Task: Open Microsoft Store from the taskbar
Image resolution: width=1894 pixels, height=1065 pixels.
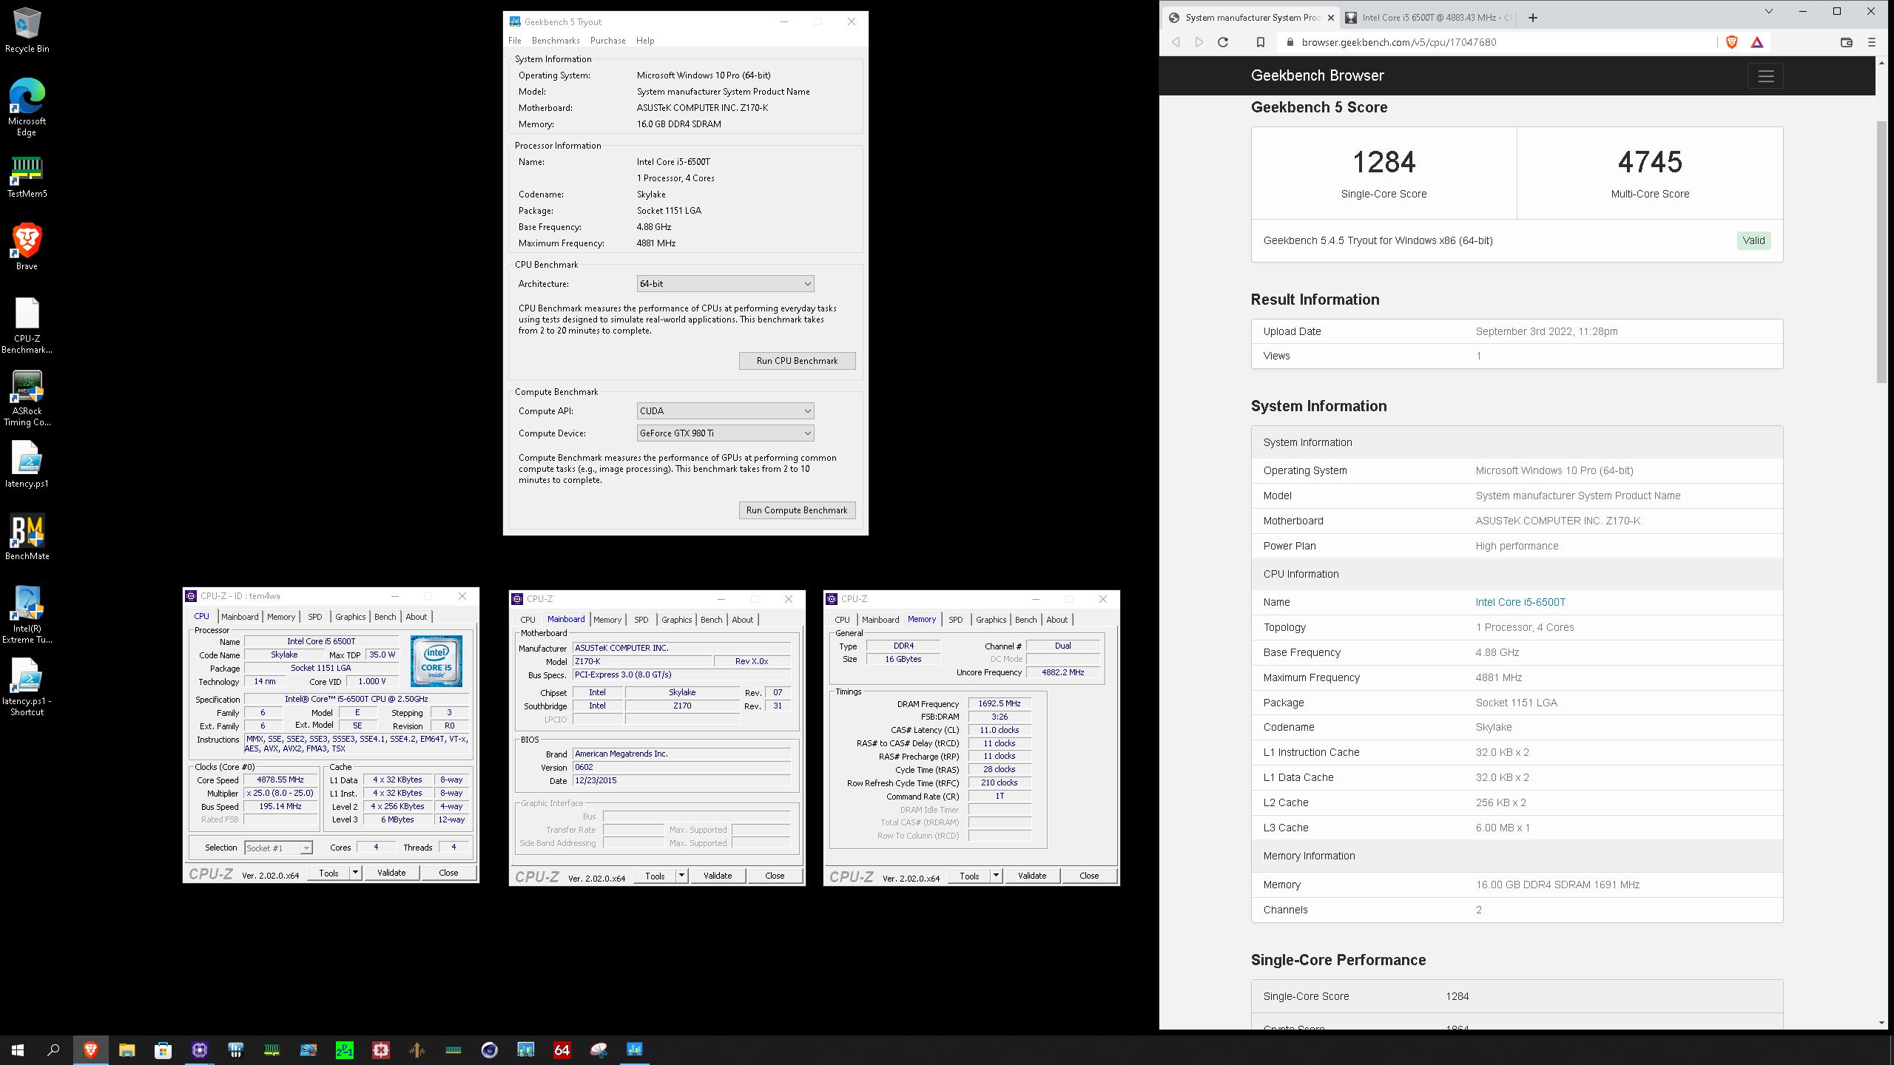Action: click(163, 1049)
